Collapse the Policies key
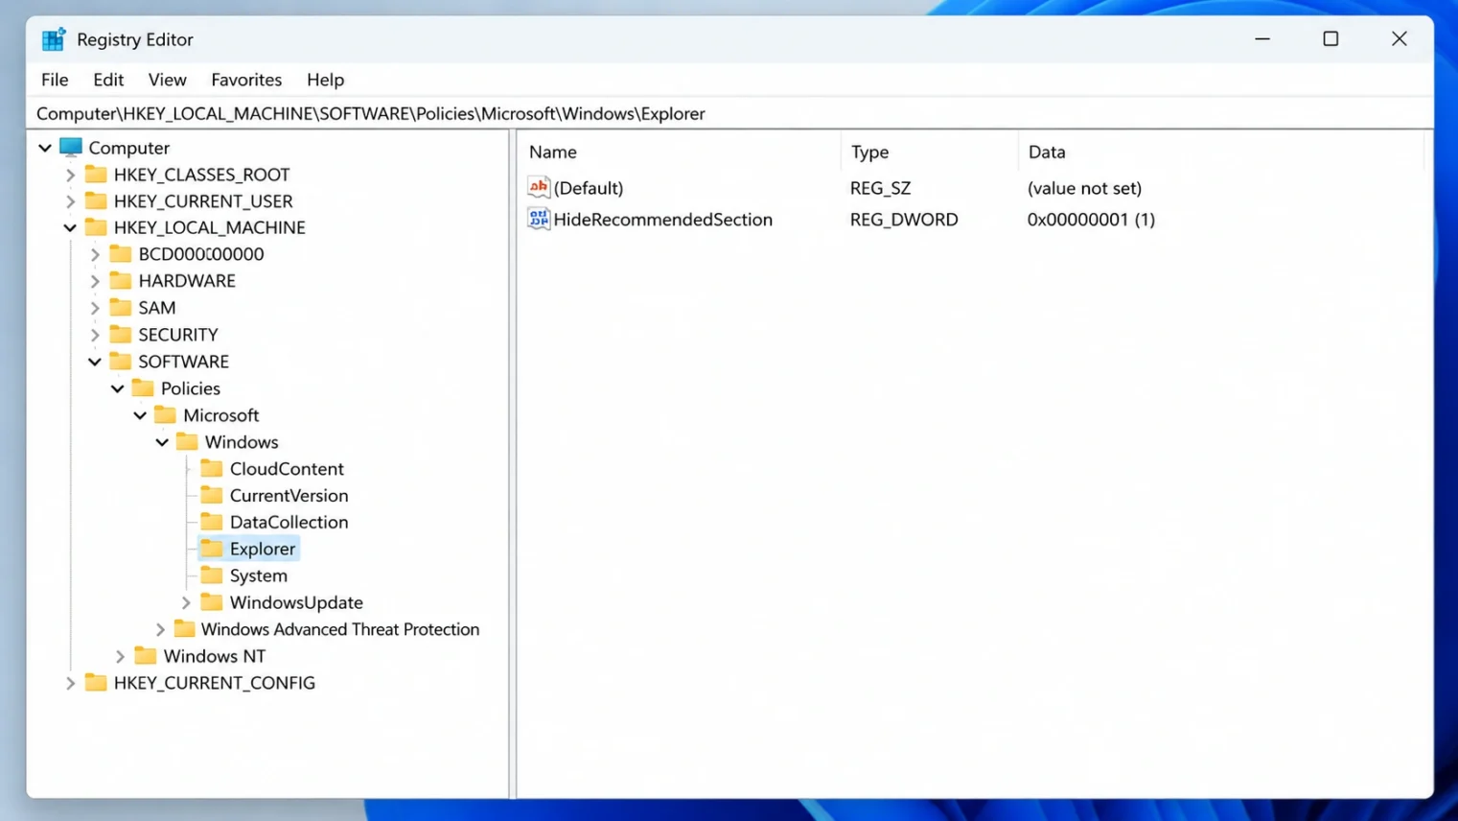Viewport: 1458px width, 821px height. (x=117, y=388)
